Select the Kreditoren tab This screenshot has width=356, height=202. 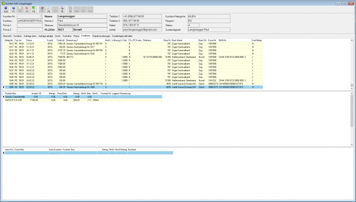tap(86, 36)
